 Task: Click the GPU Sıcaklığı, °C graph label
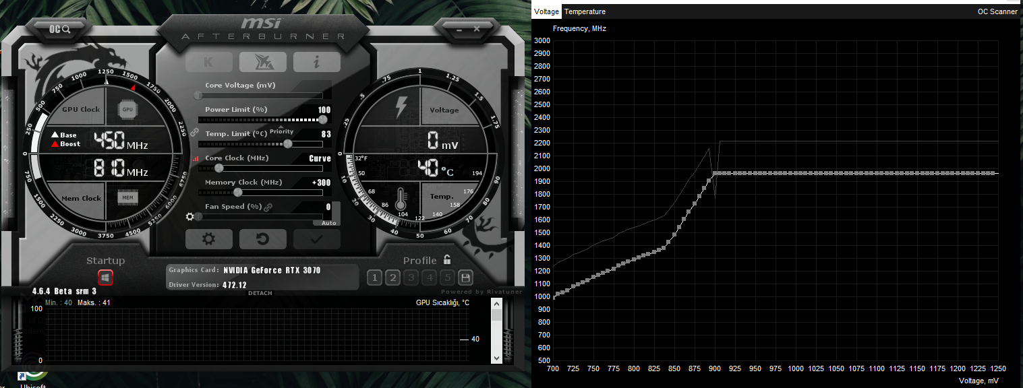(442, 302)
